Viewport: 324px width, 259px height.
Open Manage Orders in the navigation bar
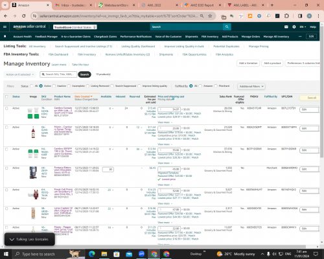coord(251,36)
